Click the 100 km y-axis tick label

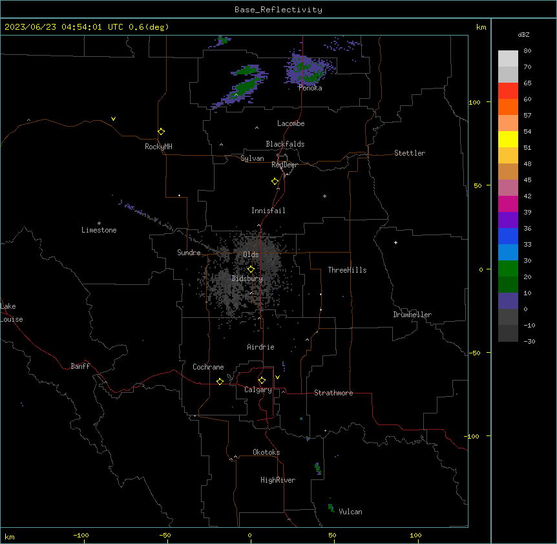point(474,102)
